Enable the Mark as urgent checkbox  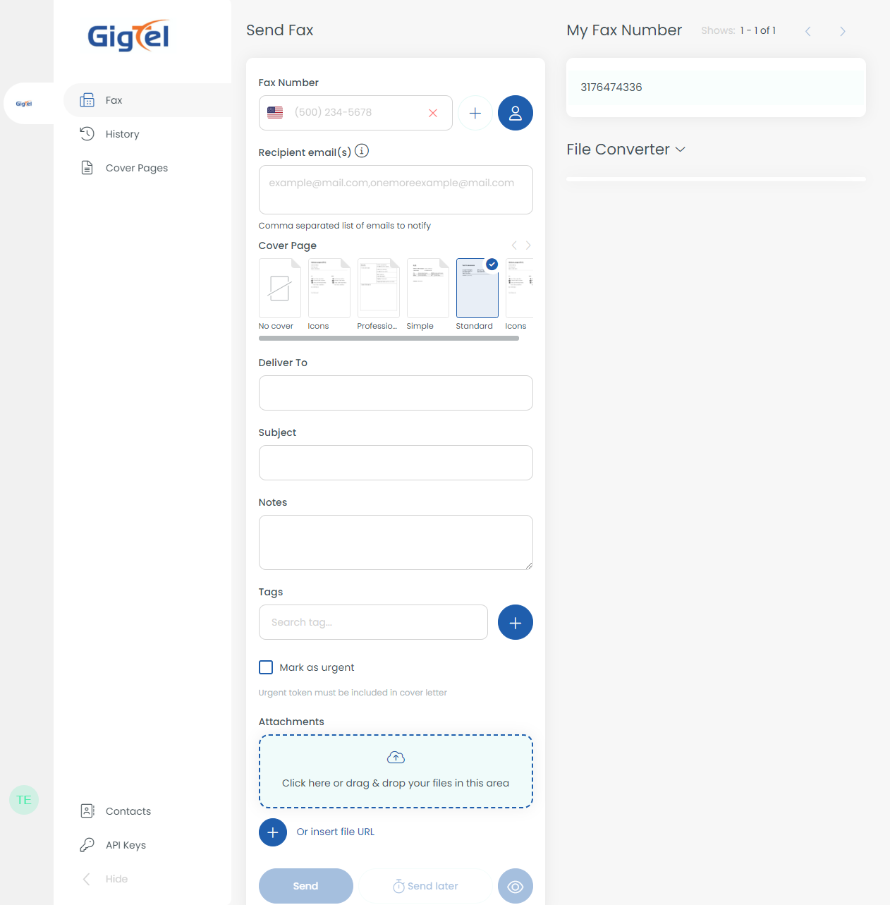click(x=265, y=667)
